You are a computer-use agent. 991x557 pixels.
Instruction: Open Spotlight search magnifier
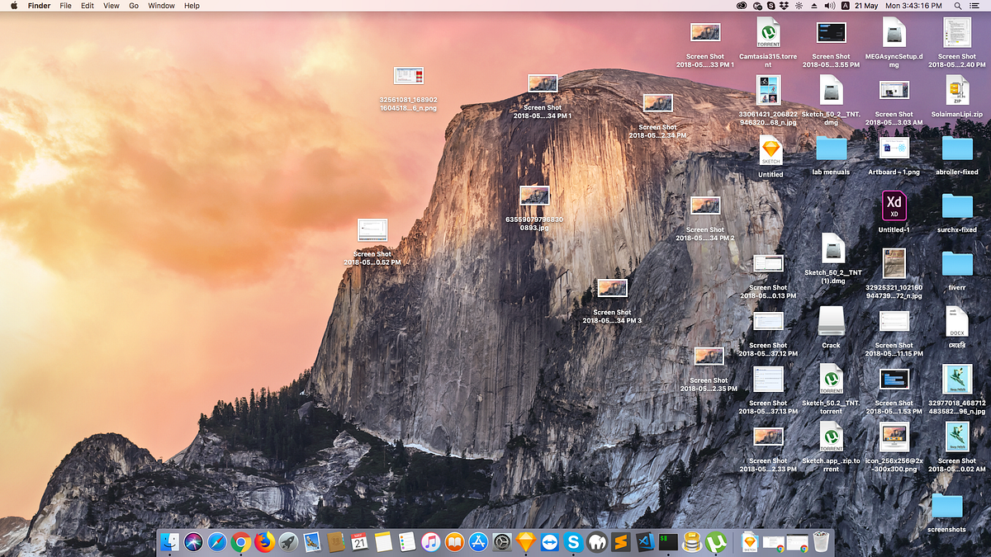pos(958,6)
